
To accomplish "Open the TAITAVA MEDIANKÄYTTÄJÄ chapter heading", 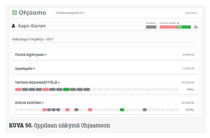I will pos(36,83).
